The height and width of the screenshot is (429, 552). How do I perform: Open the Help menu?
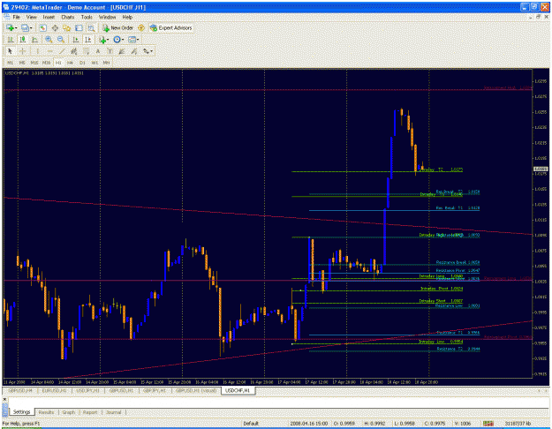click(x=127, y=17)
